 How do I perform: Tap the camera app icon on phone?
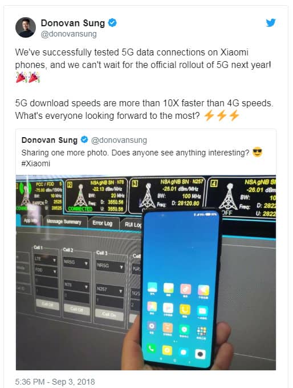[200, 354]
